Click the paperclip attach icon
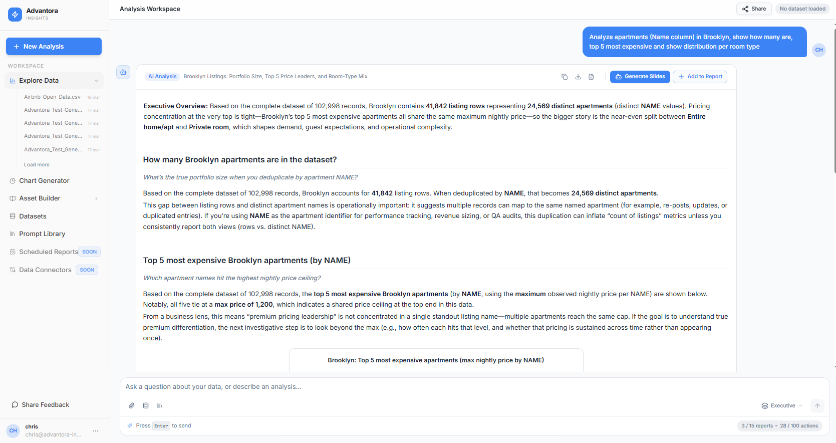Viewport: 836px width, 443px height. [132, 405]
